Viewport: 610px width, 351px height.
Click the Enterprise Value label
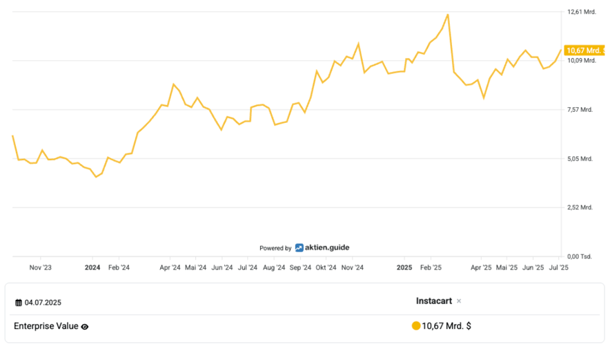[x=46, y=326]
